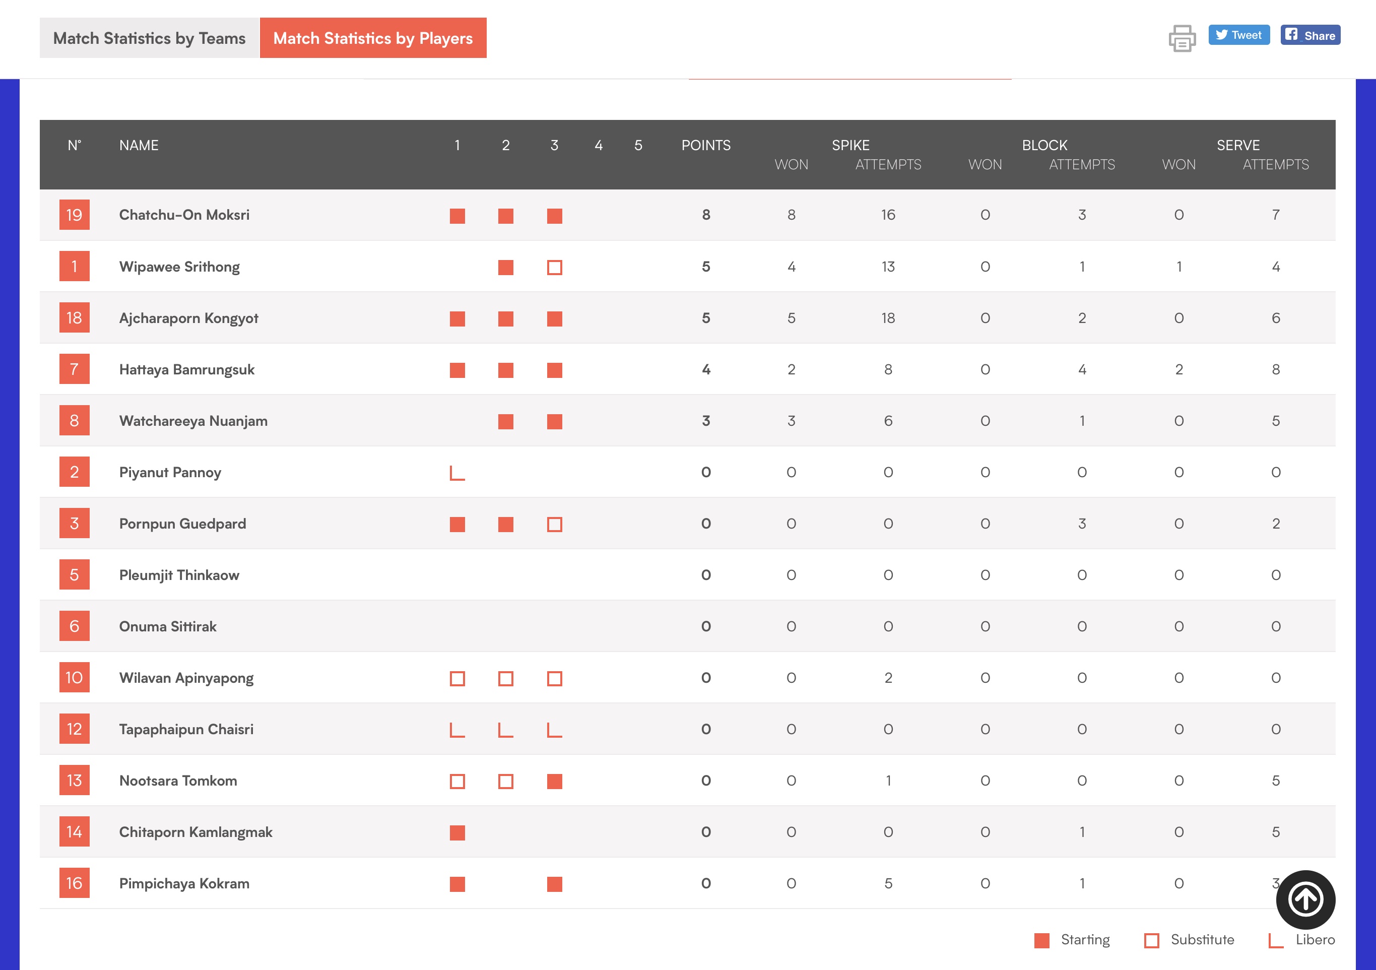Viewport: 1376px width, 970px height.
Task: Click the SPIKE ATTEMPTS column header
Action: pos(888,165)
